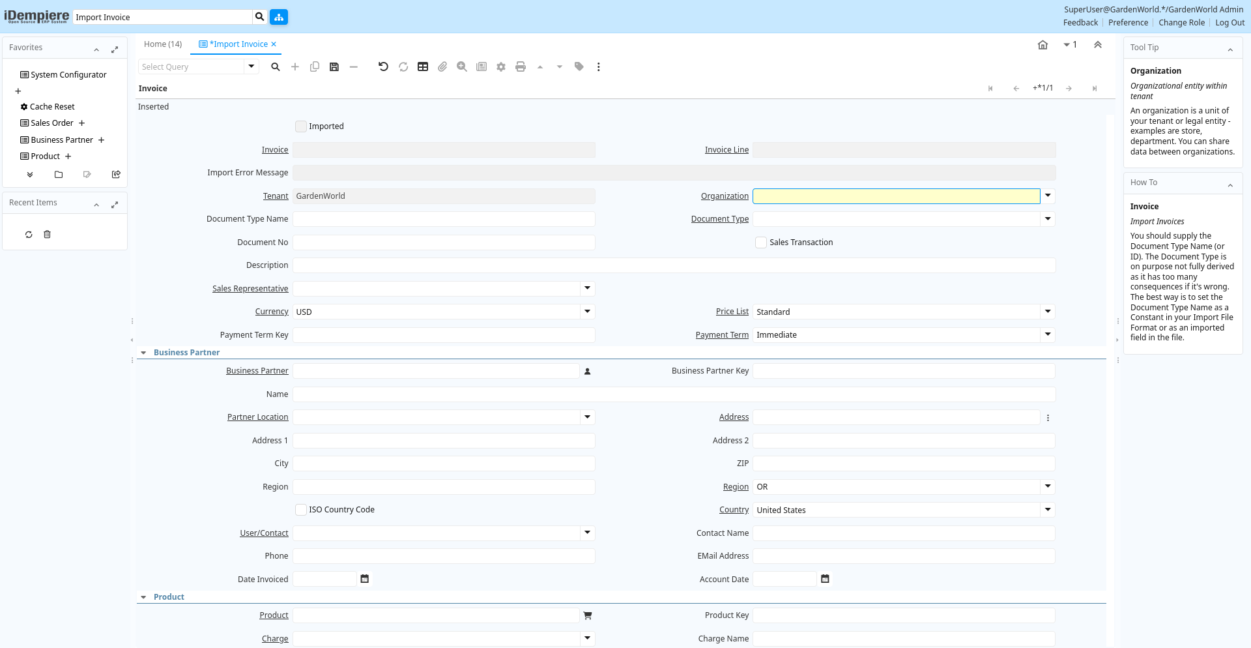Open the System Configurator favorite
Screen dimensions: 1251x648
coord(68,75)
